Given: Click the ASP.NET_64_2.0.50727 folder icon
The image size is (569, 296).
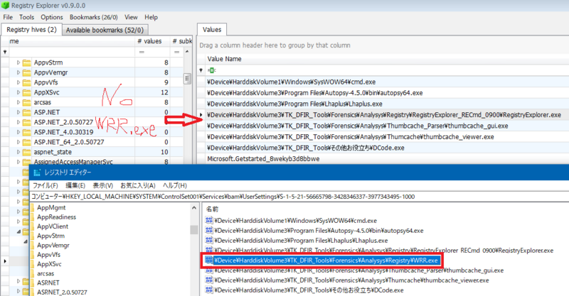Looking at the screenshot, I should pyautogui.click(x=26, y=142).
